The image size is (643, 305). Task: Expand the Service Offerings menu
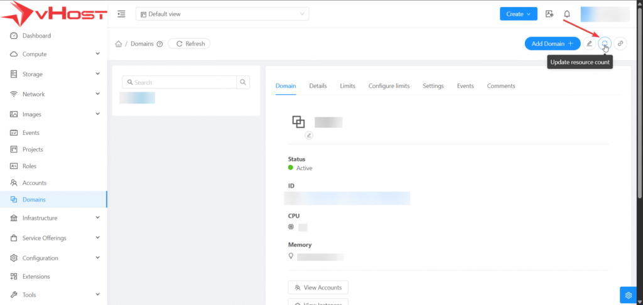(x=54, y=238)
